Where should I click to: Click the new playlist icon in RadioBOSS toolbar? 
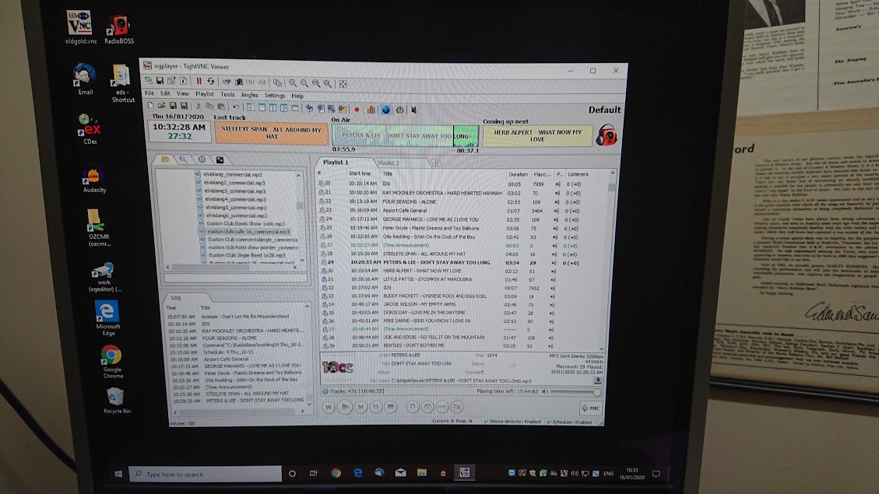pos(150,106)
